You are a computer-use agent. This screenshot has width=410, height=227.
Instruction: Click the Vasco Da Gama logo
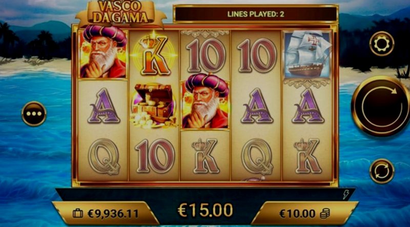click(x=121, y=13)
